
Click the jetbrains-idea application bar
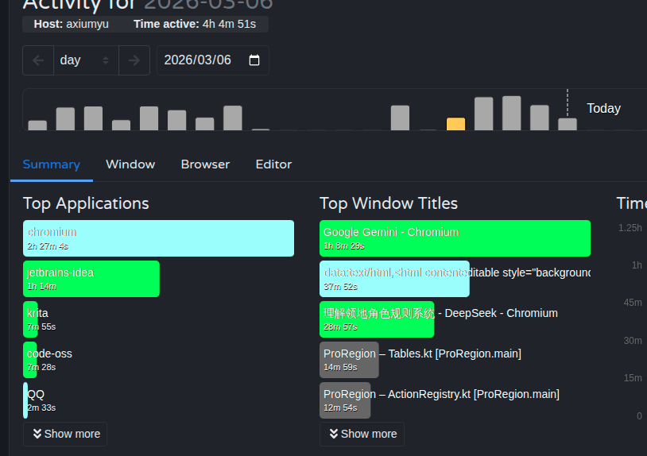click(x=91, y=279)
